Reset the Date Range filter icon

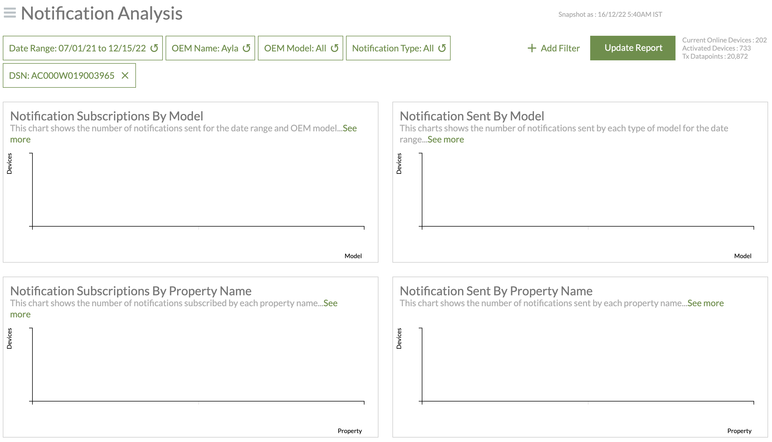click(154, 48)
